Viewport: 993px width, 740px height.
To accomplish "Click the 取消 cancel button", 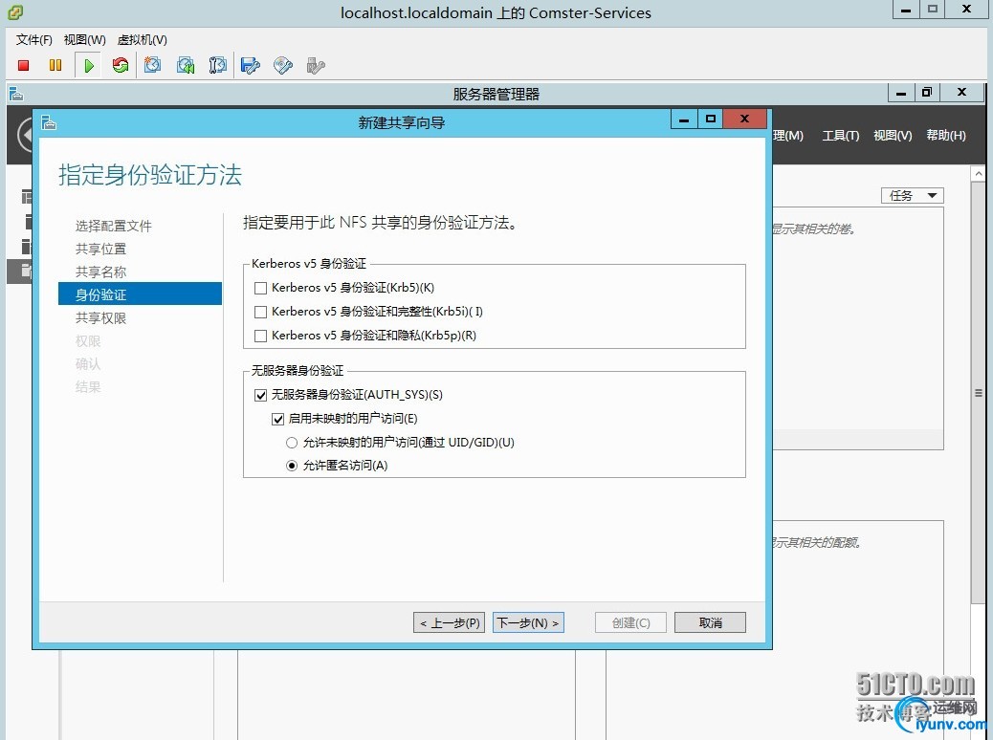I will (710, 623).
